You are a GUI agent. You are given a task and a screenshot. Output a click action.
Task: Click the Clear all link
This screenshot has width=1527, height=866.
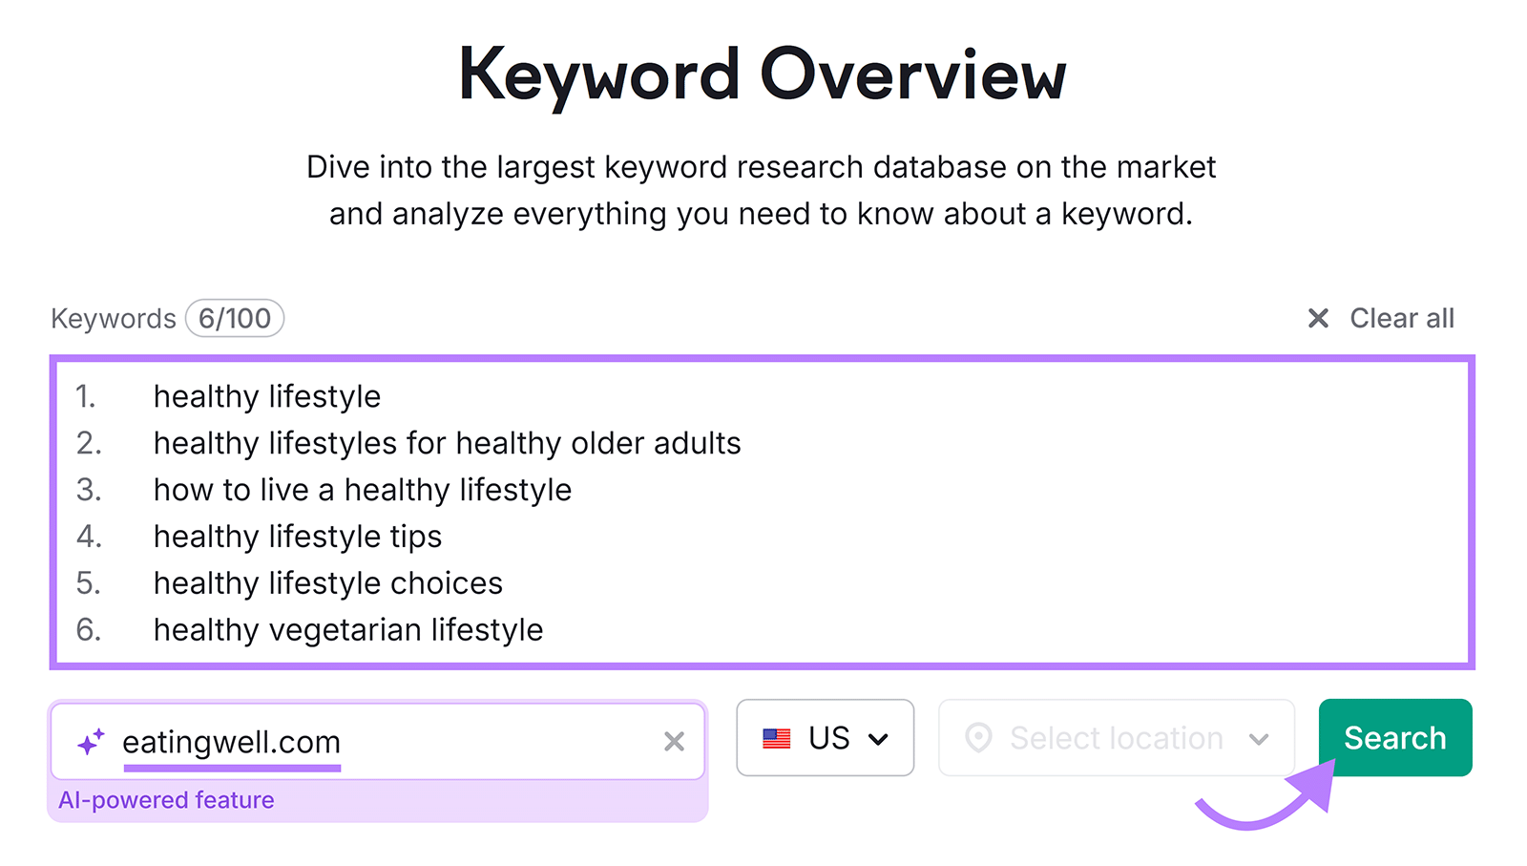click(1402, 318)
